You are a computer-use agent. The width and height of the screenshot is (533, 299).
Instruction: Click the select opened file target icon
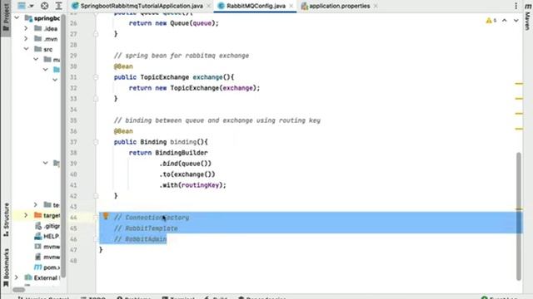(44, 6)
